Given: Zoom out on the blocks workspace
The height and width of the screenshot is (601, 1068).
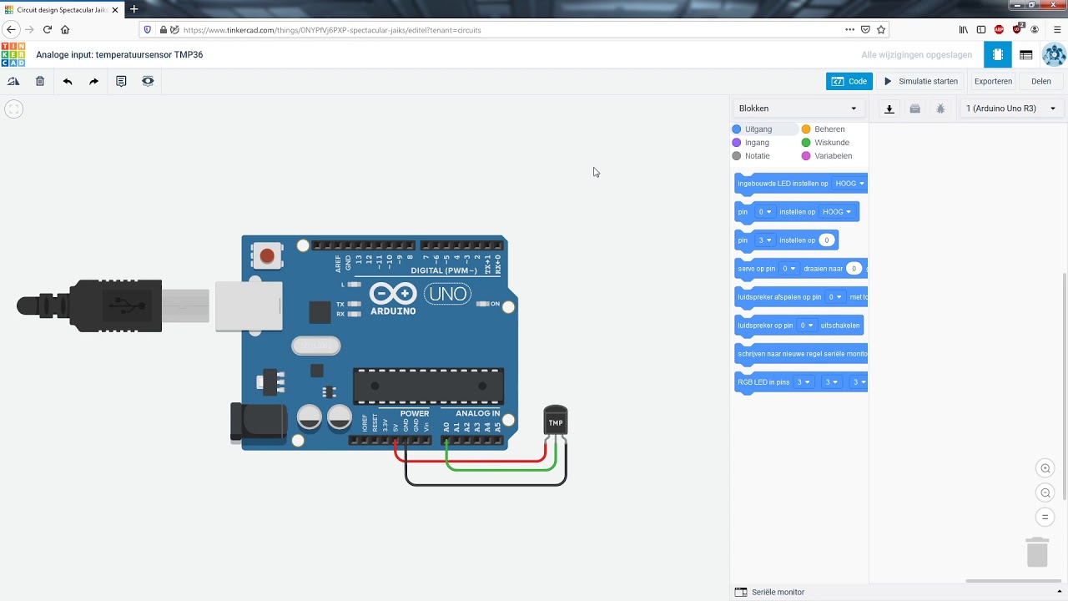Looking at the screenshot, I should [x=1045, y=492].
